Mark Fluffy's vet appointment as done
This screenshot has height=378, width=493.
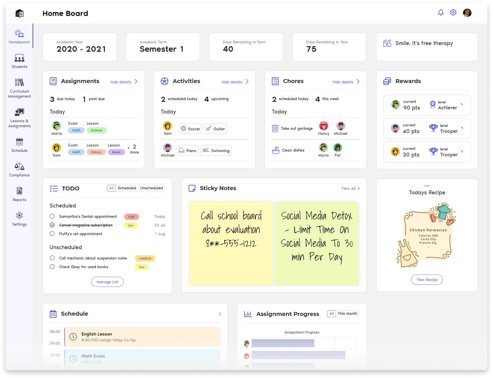(x=52, y=234)
